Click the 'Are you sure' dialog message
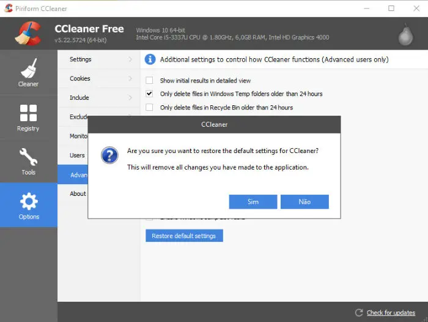Image resolution: width=428 pixels, height=322 pixels. pos(223,151)
